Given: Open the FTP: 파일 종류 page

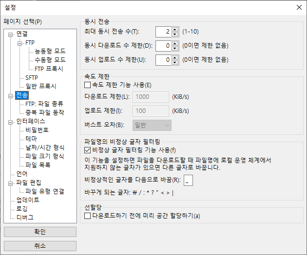Looking at the screenshot, I should click(44, 104).
